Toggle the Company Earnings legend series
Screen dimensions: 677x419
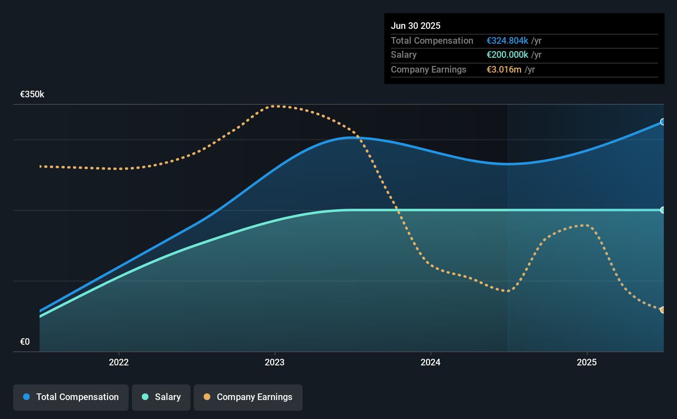[x=248, y=397]
